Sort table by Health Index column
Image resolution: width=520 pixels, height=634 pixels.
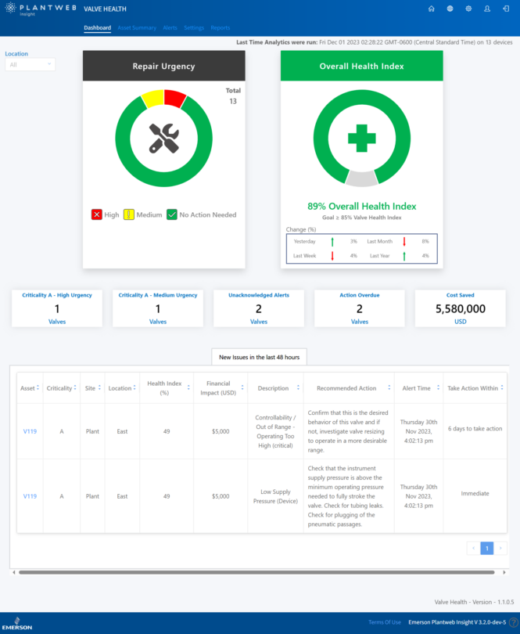pos(188,387)
